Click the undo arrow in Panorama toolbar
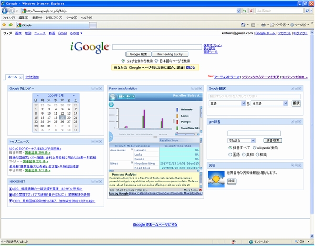The image size is (315, 246). [128, 96]
